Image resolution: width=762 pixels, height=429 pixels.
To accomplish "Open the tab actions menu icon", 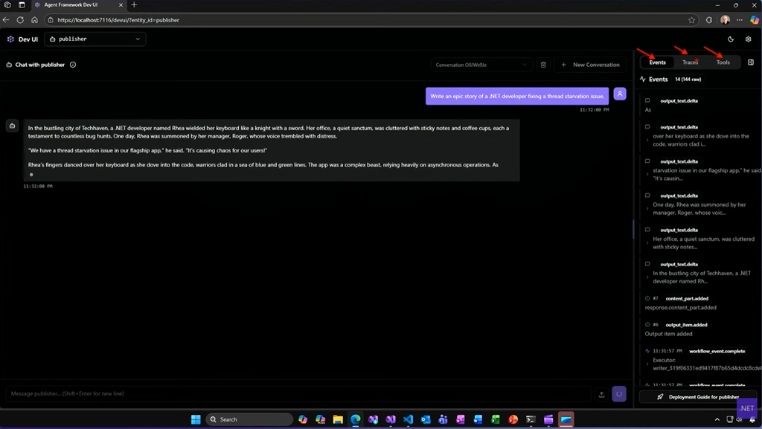I will (22, 5).
